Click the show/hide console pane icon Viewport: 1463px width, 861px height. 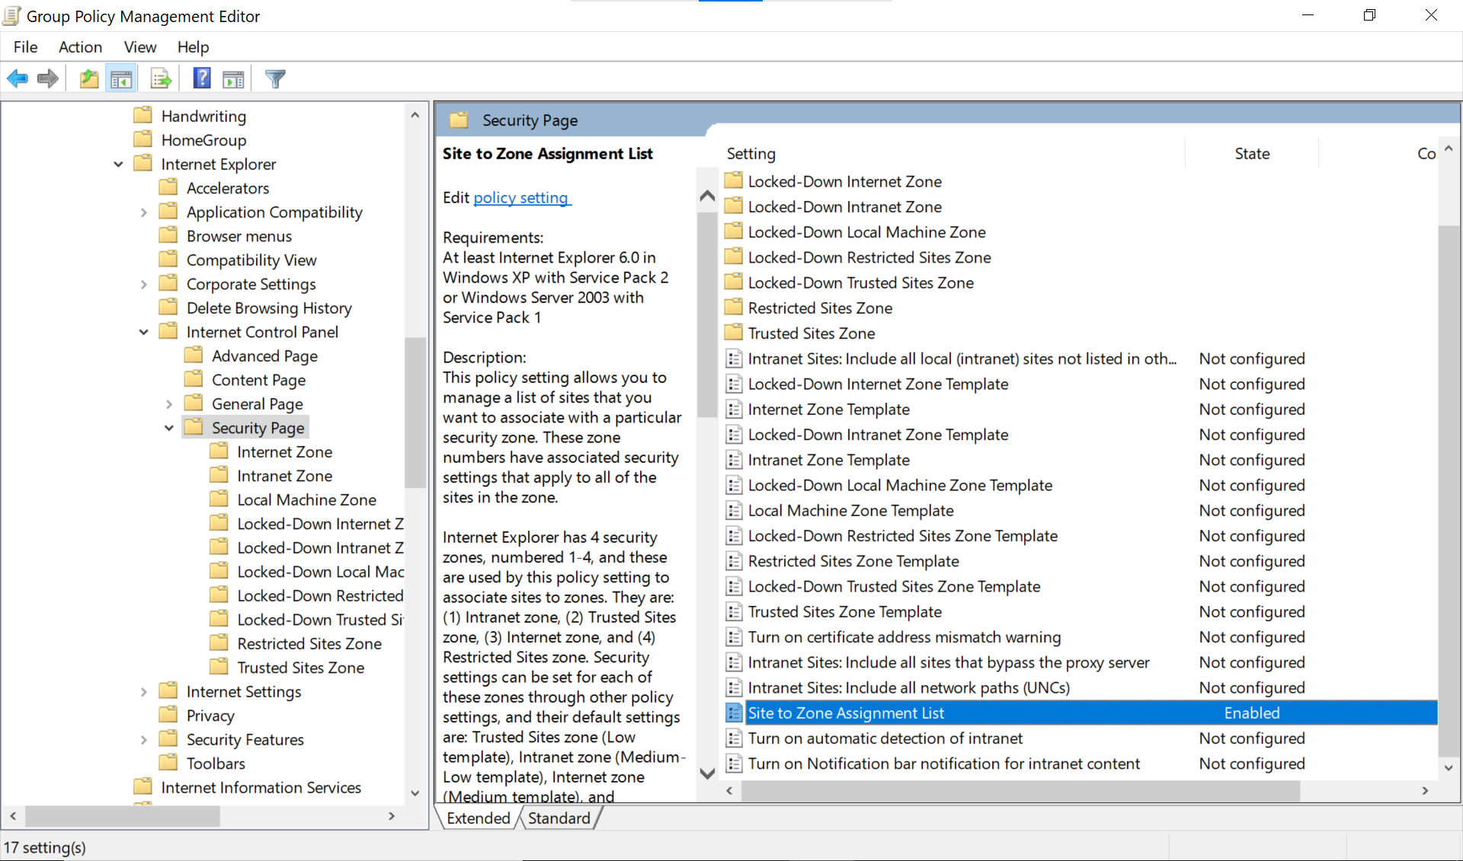click(120, 79)
